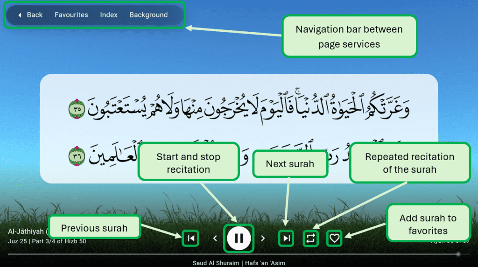The width and height of the screenshot is (478, 267).
Task: Select the verse 35 end marker
Action: pos(76,108)
